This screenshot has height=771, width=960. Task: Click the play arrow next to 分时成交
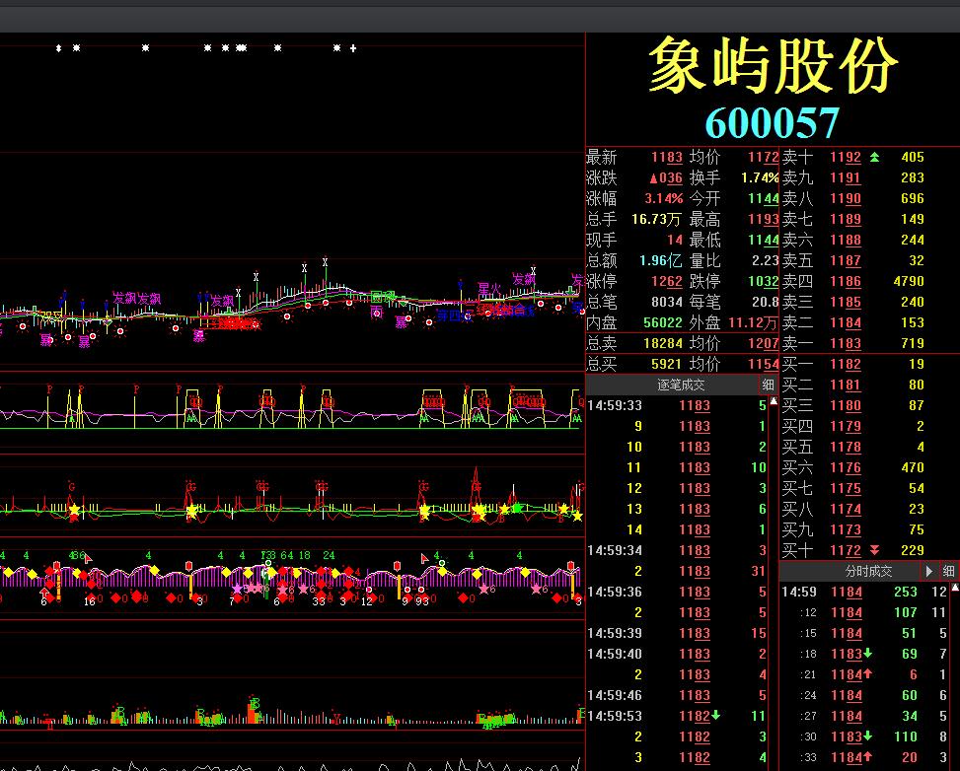[928, 571]
